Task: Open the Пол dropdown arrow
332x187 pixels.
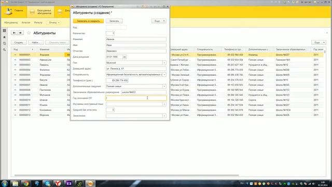Action: 164,63
